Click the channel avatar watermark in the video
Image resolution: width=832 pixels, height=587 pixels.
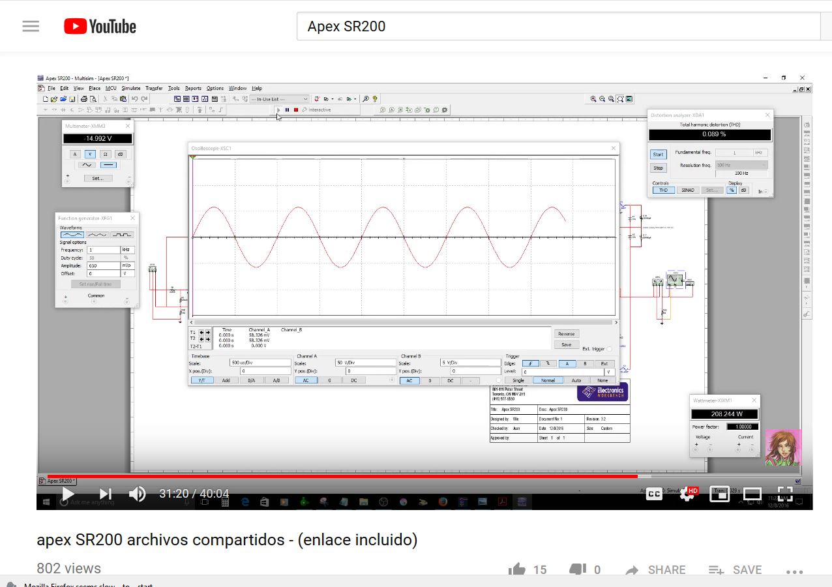pyautogui.click(x=783, y=447)
